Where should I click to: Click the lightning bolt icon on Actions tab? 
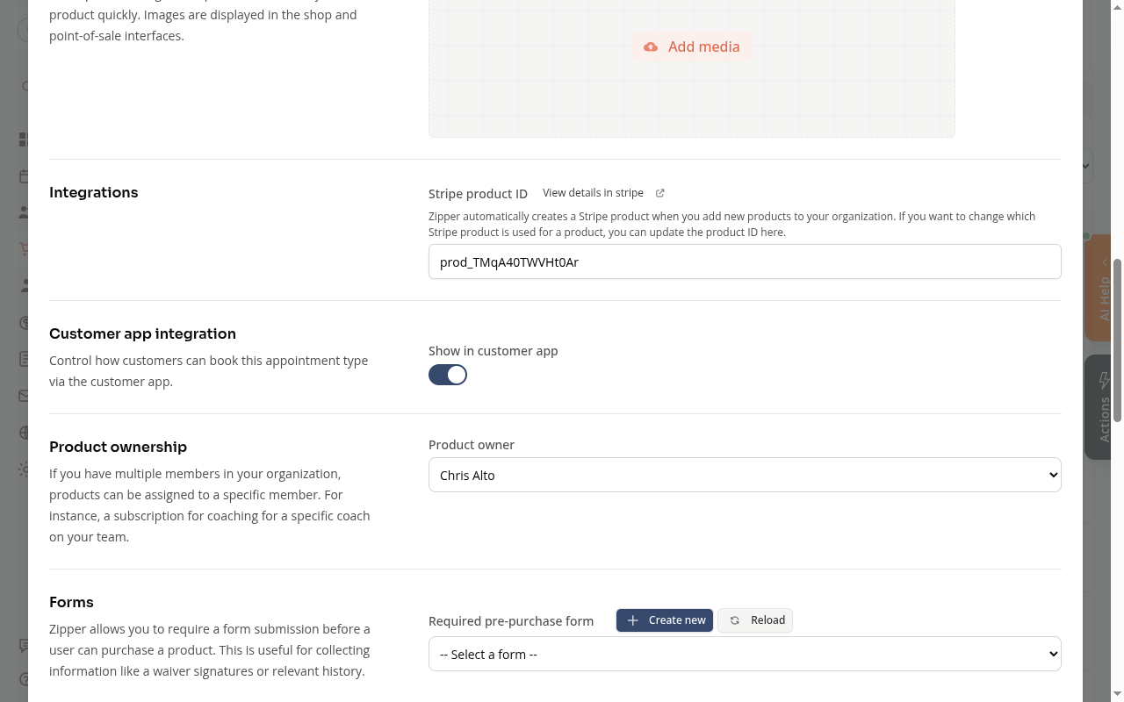[x=1105, y=380]
